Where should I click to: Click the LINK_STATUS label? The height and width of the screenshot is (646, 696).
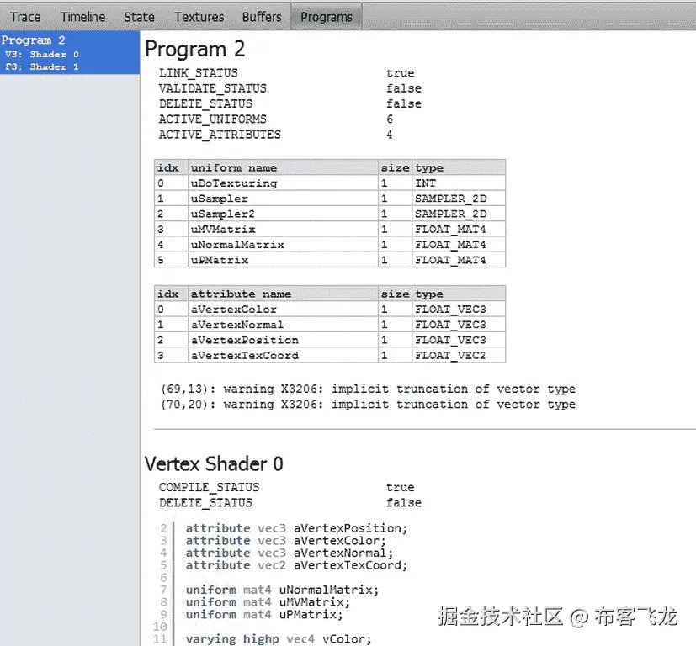click(x=199, y=73)
